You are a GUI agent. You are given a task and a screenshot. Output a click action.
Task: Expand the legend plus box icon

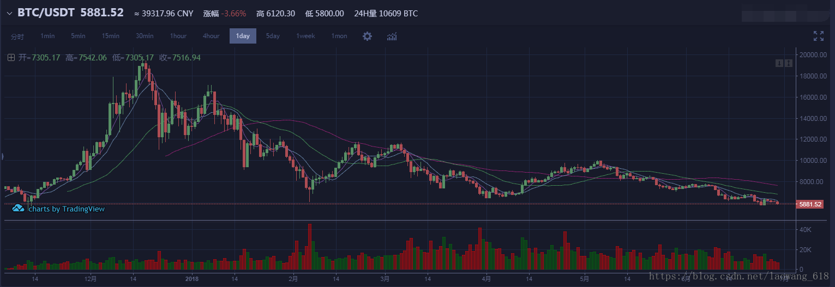pos(11,57)
